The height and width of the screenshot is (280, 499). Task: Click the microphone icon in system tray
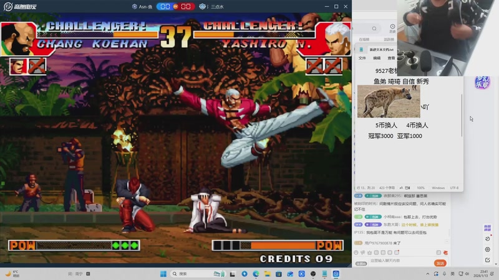point(444,274)
